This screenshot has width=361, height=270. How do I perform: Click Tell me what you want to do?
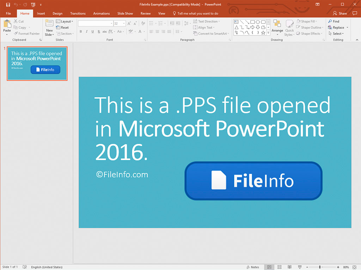[195, 13]
